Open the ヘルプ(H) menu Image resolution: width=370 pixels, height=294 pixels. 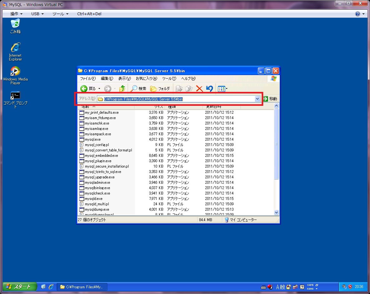pyautogui.click(x=188, y=79)
